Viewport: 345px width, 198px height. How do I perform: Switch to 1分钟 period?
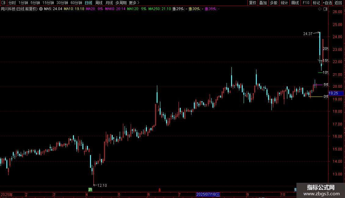pos(23,3)
